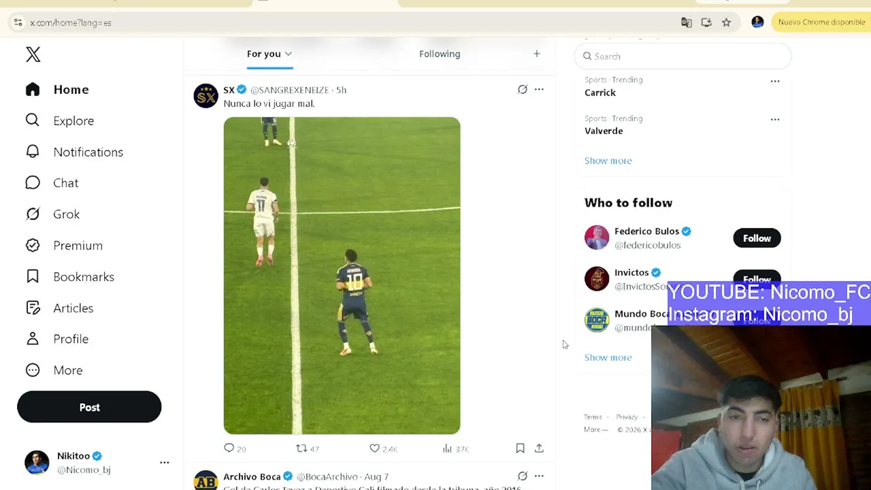The width and height of the screenshot is (871, 490).
Task: Bookmark the SX post
Action: [x=520, y=448]
